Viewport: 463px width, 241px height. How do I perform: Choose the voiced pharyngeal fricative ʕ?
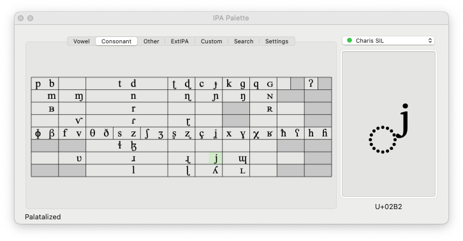297,133
